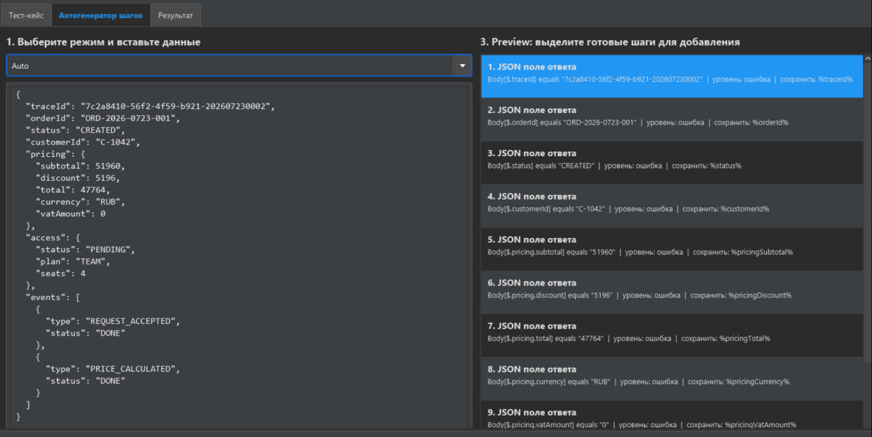This screenshot has height=437, width=872.
Task: Select preview step 5 pricing.subtotal
Action: [672, 249]
